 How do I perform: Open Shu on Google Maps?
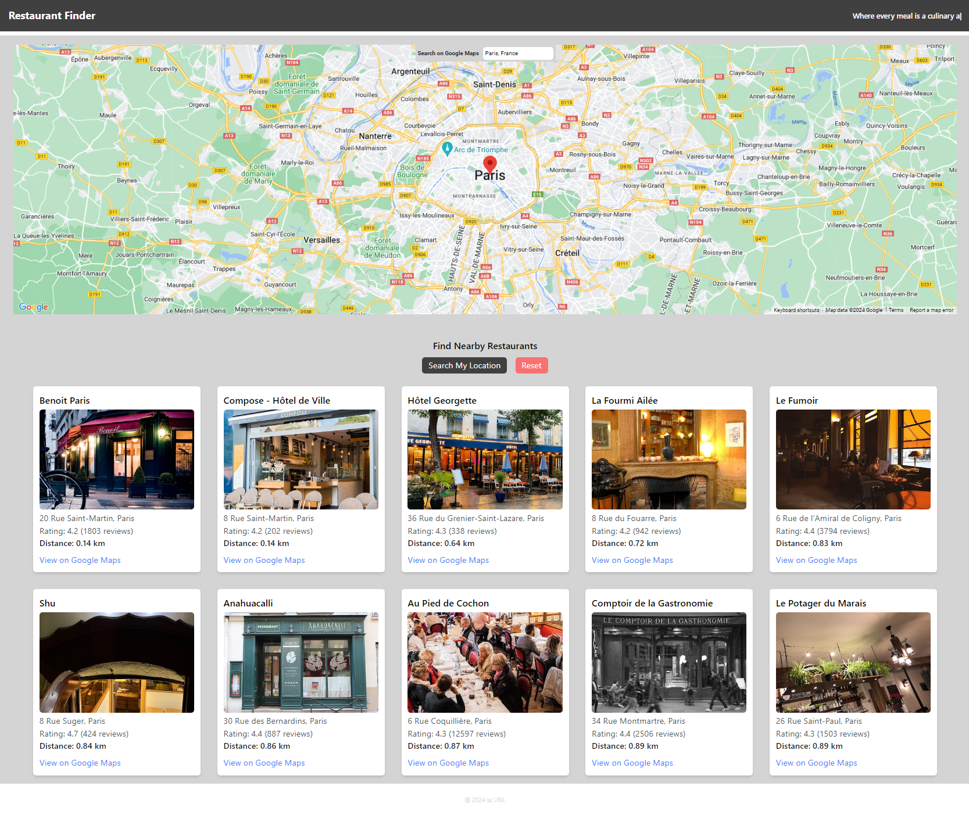80,763
